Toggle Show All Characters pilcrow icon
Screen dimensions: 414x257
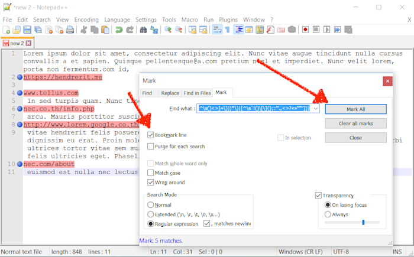[227, 30]
